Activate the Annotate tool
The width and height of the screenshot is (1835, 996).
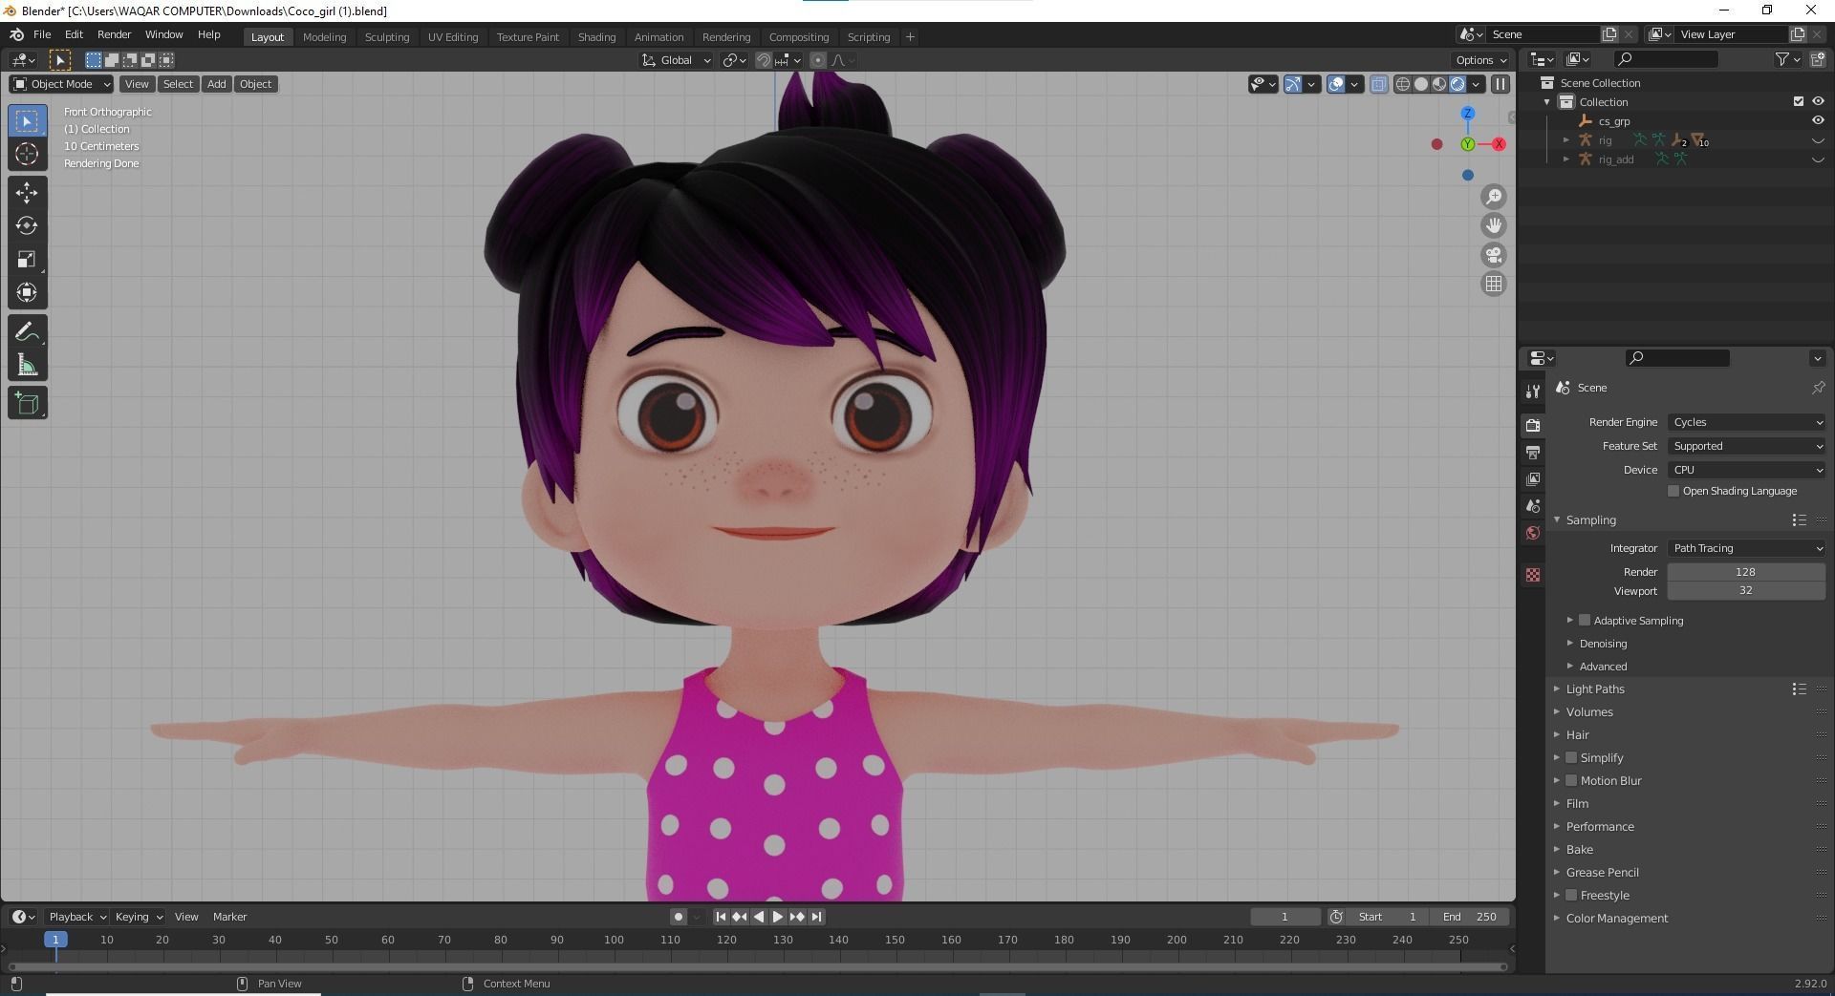(27, 329)
